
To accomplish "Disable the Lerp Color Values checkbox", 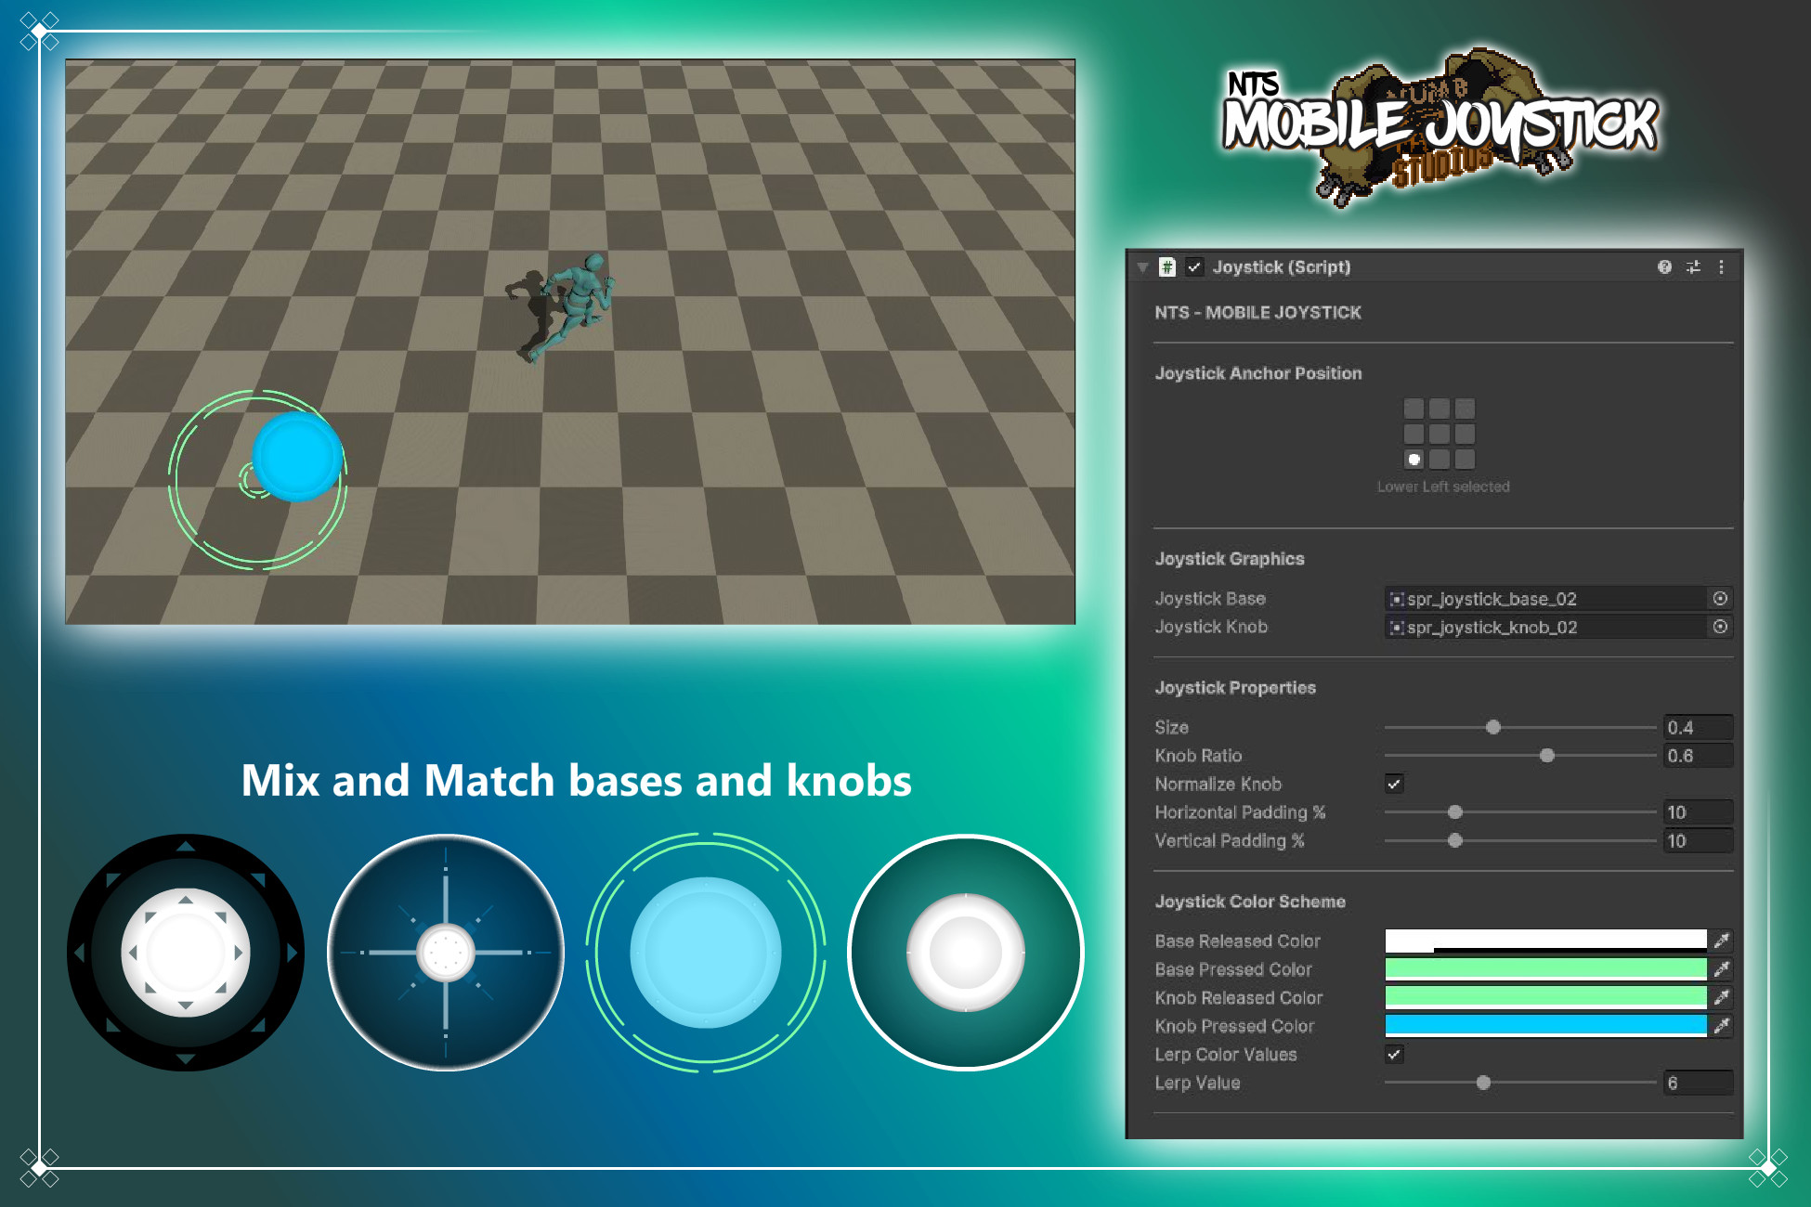I will tap(1394, 1054).
